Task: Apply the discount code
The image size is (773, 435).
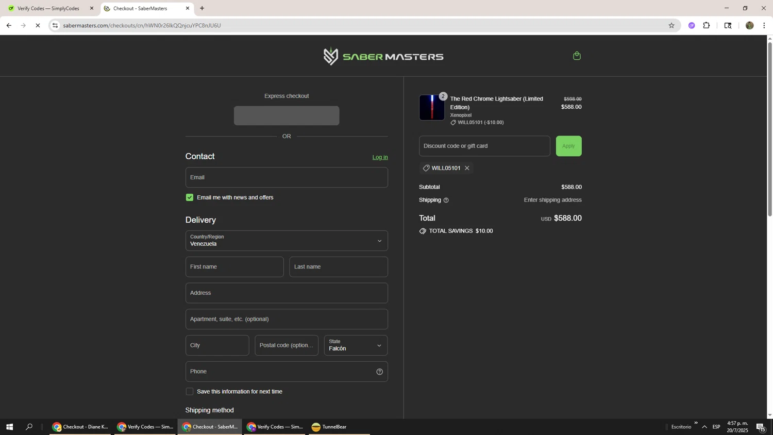Action: (x=568, y=146)
